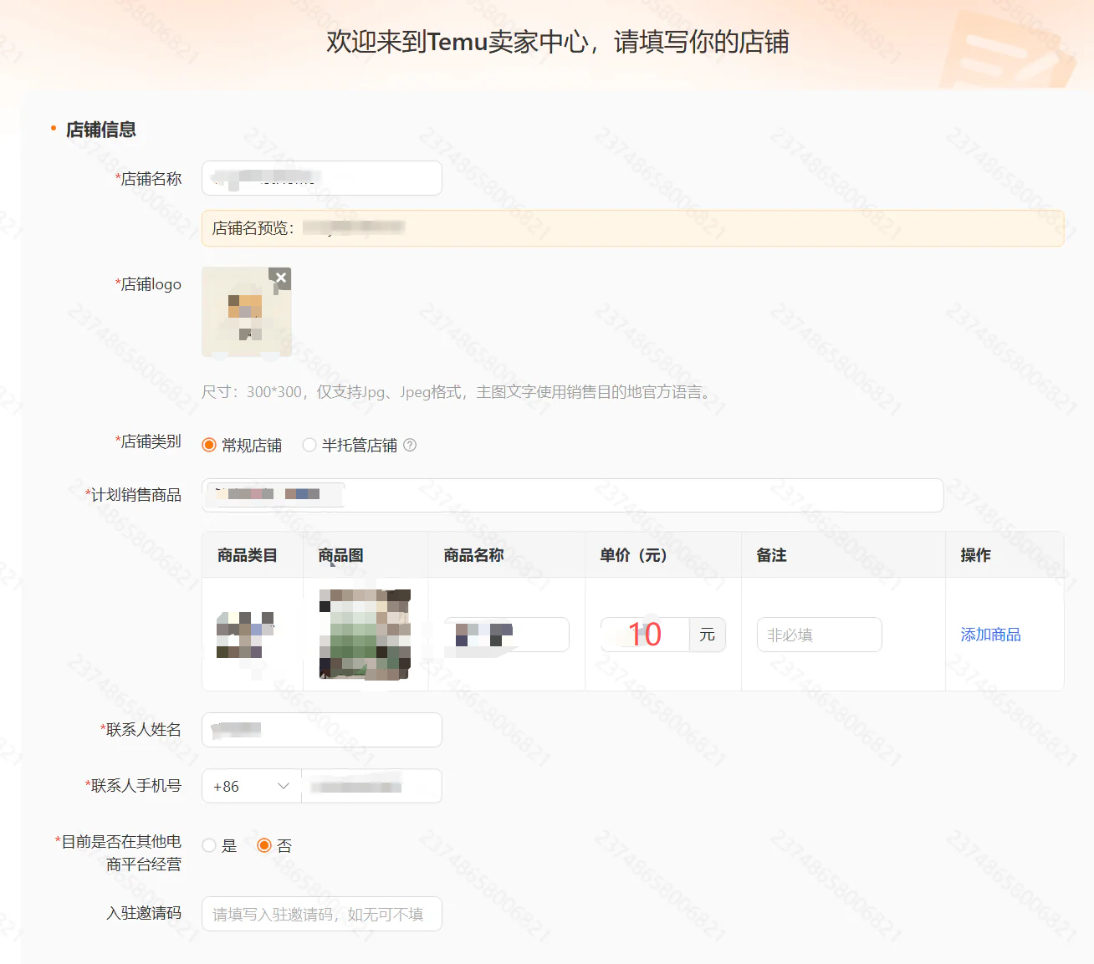1094x964 pixels.
Task: Click the 联系人姓名 input field
Action: pyautogui.click(x=322, y=730)
